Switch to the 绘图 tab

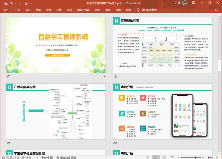tap(38, 10)
